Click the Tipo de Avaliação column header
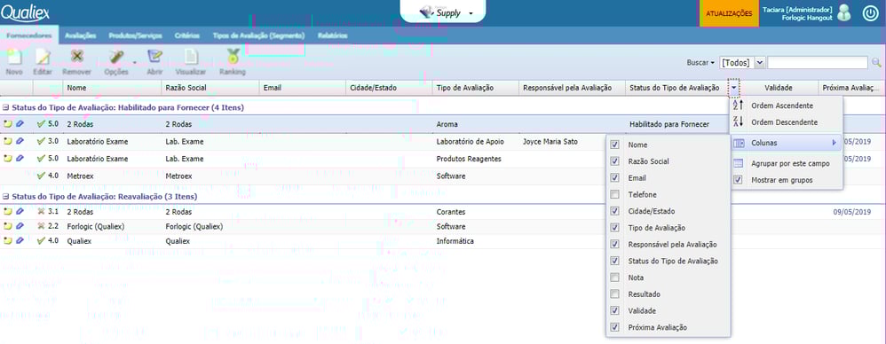The width and height of the screenshot is (886, 344). coord(477,88)
